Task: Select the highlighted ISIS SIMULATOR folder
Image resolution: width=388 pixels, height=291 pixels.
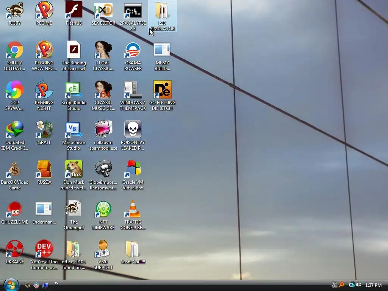Action: 162,16
